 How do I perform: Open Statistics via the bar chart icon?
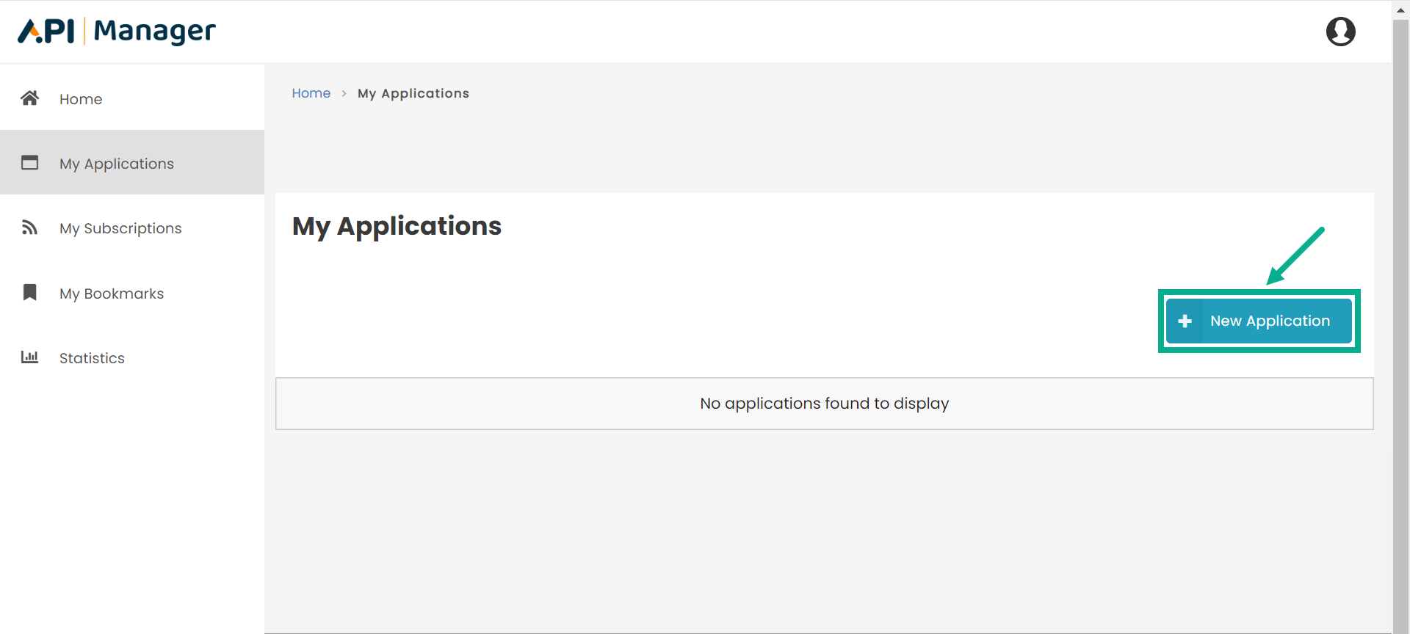(29, 357)
